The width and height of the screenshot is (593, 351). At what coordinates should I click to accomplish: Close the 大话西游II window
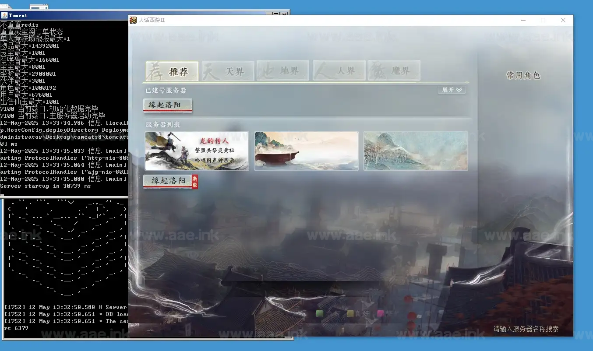(563, 20)
